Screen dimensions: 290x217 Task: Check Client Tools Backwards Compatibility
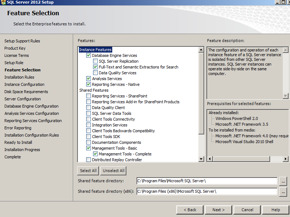[x=88, y=131]
